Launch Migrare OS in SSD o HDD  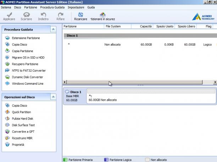(x=28, y=57)
